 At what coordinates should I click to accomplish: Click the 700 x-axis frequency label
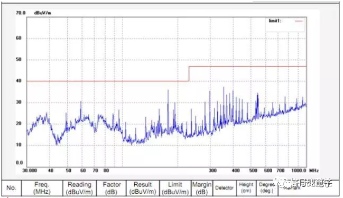(281, 170)
